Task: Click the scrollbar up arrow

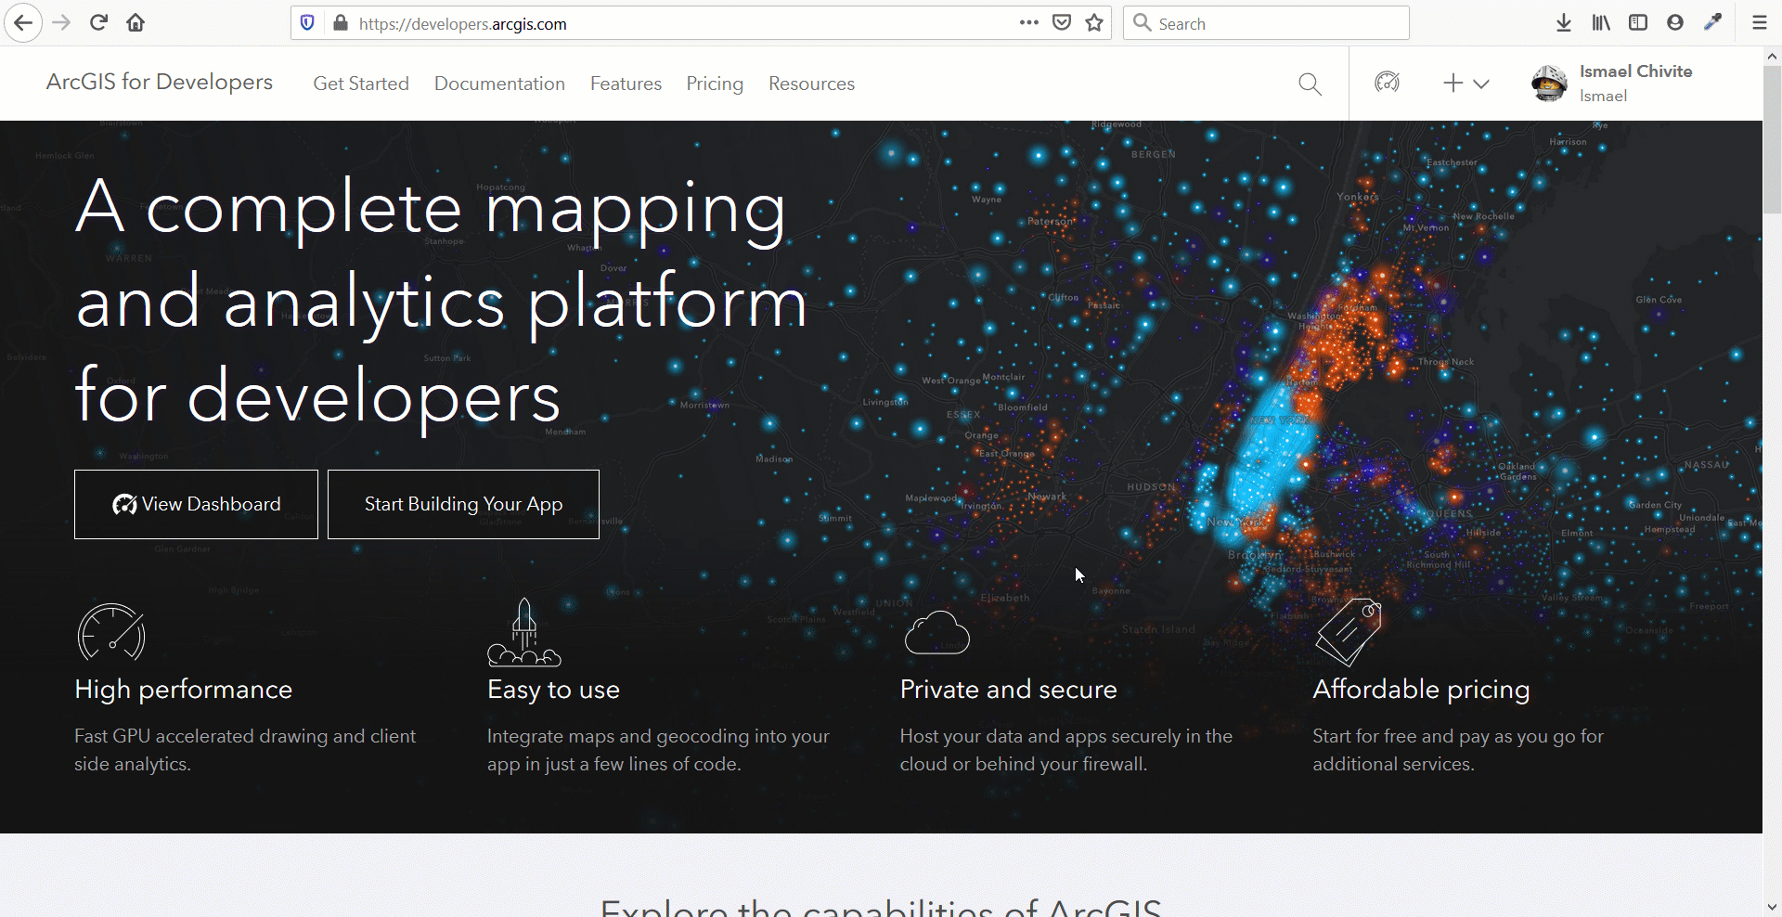Action: (1772, 56)
